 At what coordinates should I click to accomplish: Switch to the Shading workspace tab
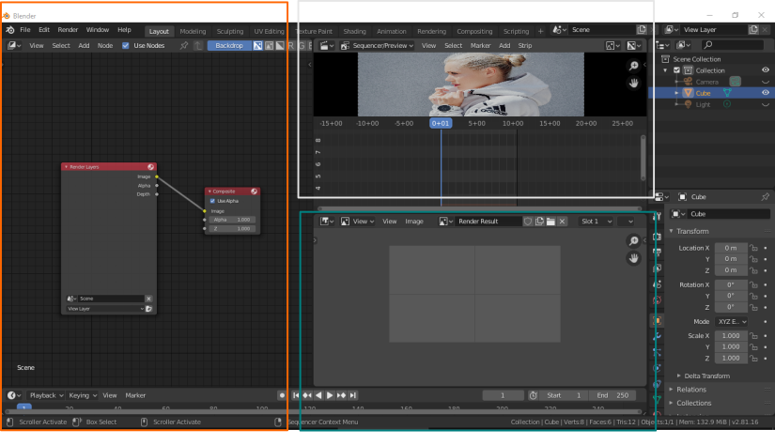coord(354,31)
